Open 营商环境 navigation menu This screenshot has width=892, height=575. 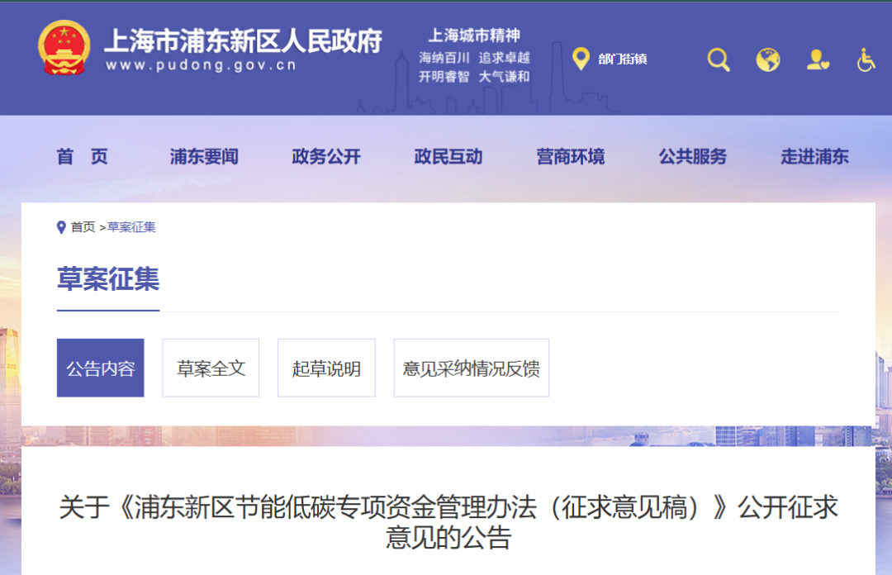coord(571,157)
